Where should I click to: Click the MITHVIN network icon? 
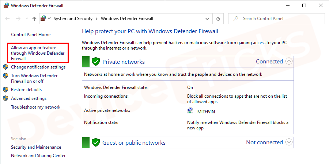point(190,111)
